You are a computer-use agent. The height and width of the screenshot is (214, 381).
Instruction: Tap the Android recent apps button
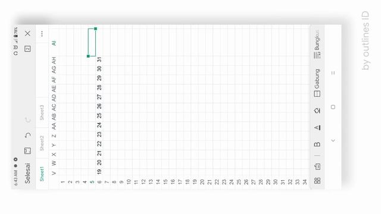pos(333,73)
